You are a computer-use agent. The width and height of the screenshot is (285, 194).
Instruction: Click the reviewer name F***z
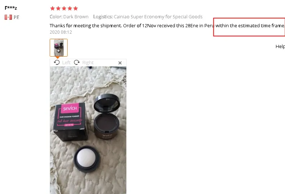pyautogui.click(x=11, y=8)
